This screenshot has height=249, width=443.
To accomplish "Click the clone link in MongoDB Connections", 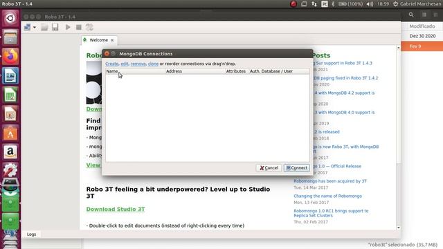I will point(153,64).
